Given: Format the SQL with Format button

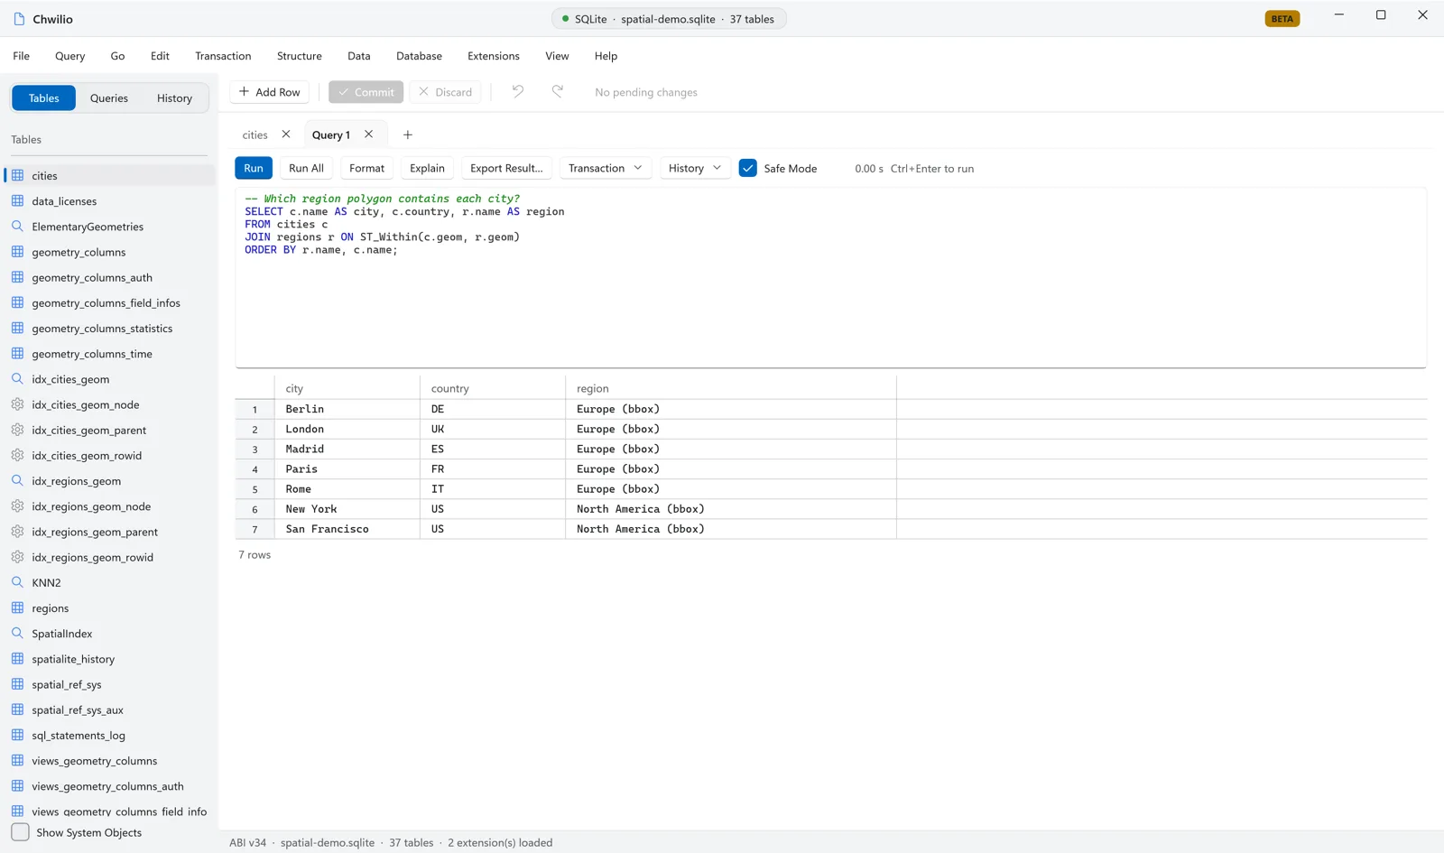Looking at the screenshot, I should pos(366,168).
